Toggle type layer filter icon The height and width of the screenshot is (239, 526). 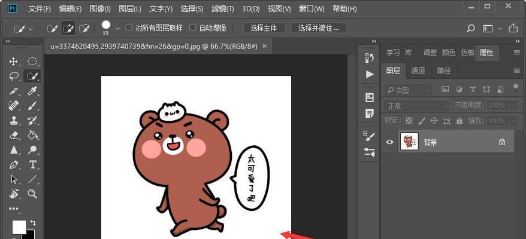(473, 90)
